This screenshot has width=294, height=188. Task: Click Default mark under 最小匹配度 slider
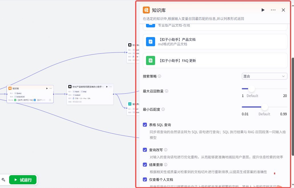[264, 114]
